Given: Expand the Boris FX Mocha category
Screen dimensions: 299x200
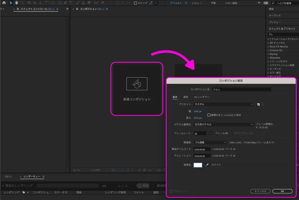Looking at the screenshot, I should click(x=268, y=46).
